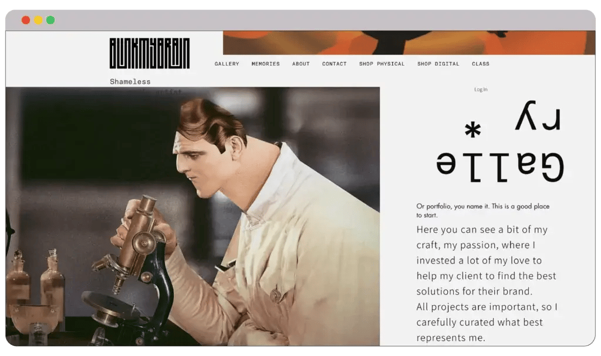Navigate to Shop Digital
This screenshot has width=601, height=356.
tap(438, 64)
